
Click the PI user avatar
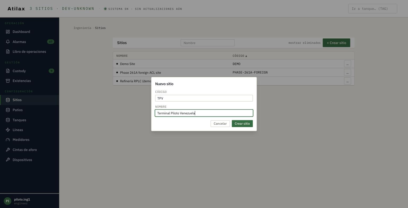pos(7,201)
